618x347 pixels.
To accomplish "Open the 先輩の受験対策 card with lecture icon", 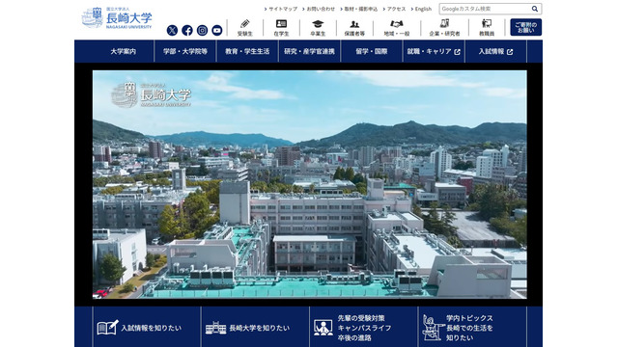I will 364,328.
